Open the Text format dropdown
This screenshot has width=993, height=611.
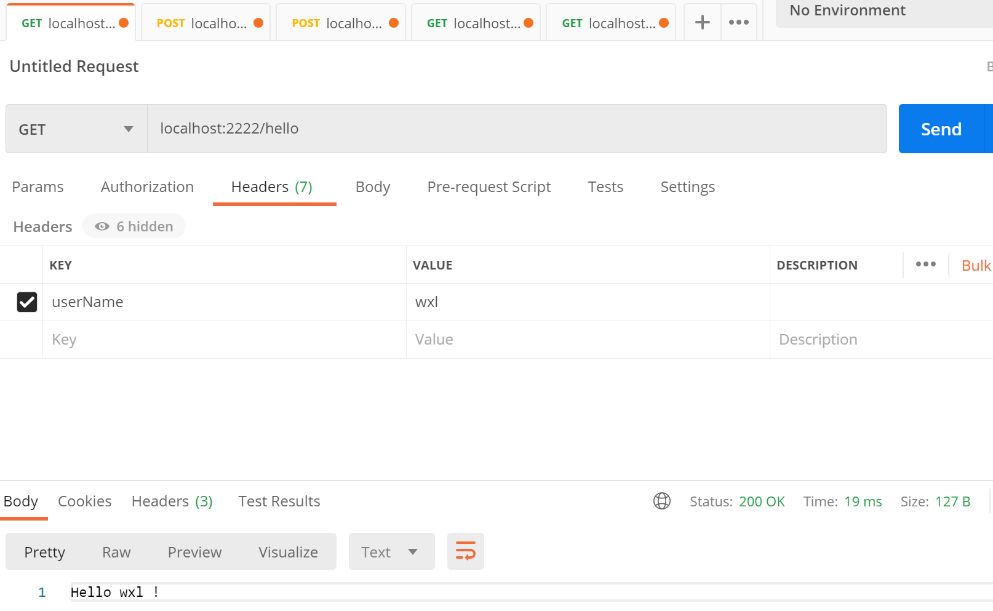point(391,551)
